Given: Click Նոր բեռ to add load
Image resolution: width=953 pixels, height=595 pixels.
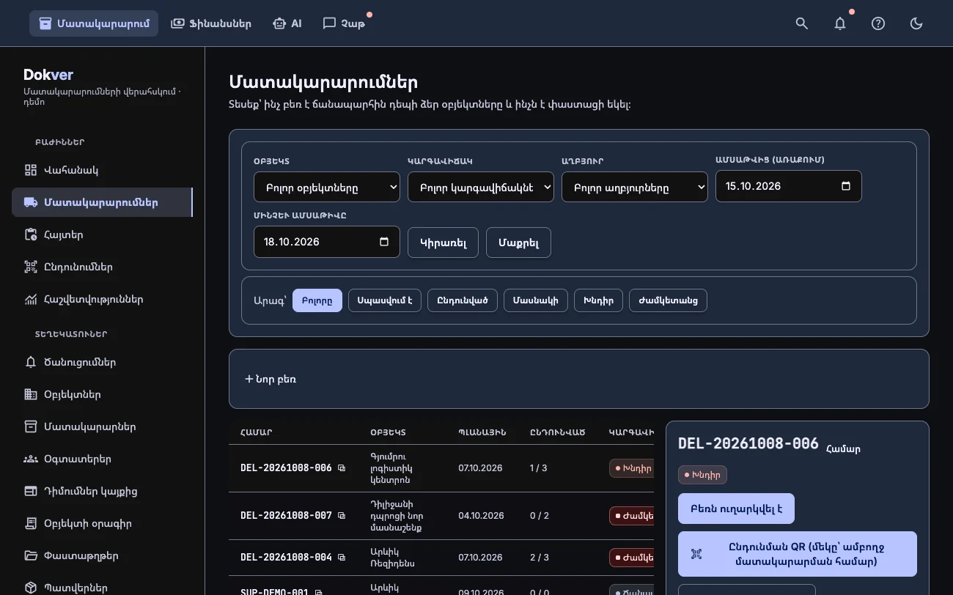Looking at the screenshot, I should click(x=271, y=379).
